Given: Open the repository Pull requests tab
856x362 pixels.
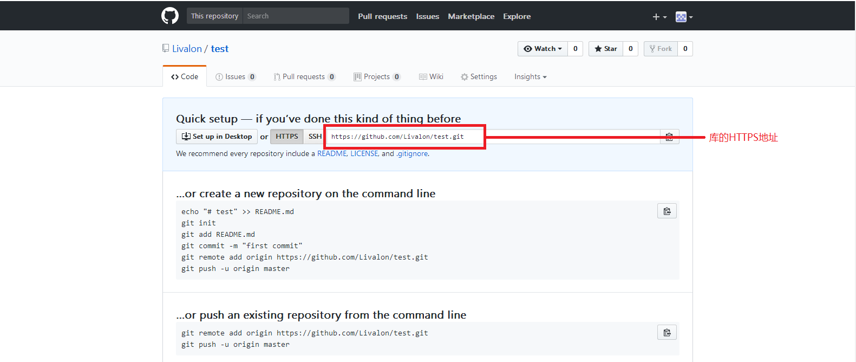Looking at the screenshot, I should click(305, 77).
